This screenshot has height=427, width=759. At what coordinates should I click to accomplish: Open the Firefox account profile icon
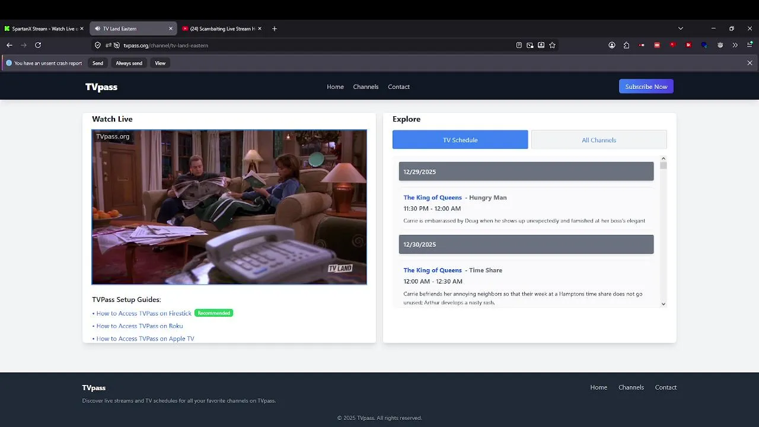point(612,45)
